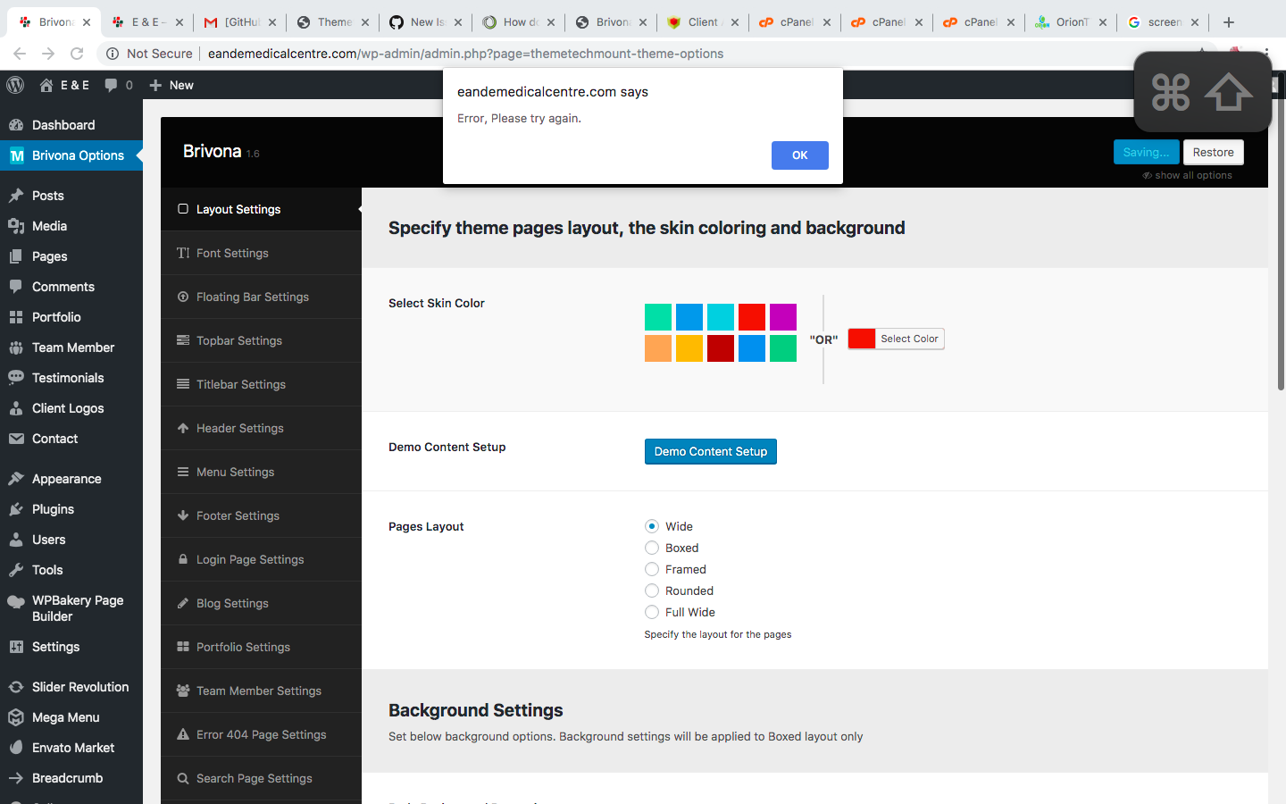Click the browser address bar URL
The width and height of the screenshot is (1286, 804).
coord(465,54)
